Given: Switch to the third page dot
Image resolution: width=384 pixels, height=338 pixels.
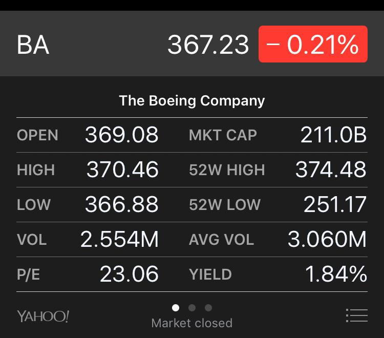Looking at the screenshot, I should pyautogui.click(x=208, y=308).
